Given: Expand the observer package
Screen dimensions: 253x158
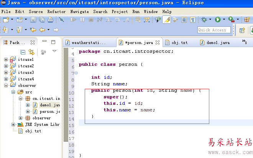Looking at the screenshot, I should coord(20,118).
